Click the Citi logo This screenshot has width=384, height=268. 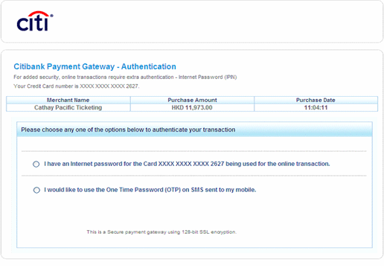35,22
